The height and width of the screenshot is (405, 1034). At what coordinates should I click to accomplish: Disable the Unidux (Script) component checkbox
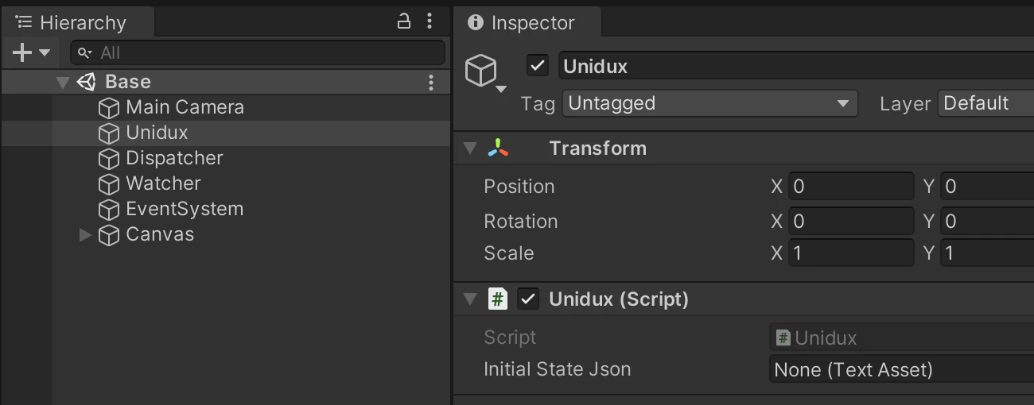click(528, 299)
